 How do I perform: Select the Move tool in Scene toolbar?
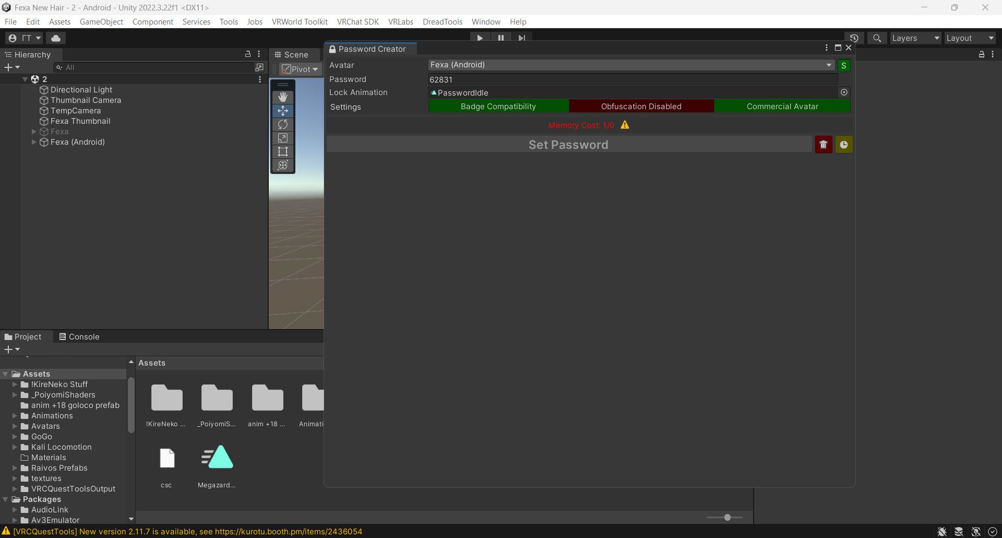283,111
